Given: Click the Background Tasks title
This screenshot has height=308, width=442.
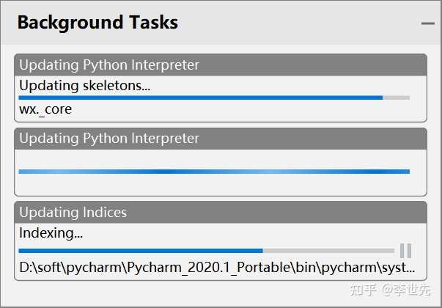Looking at the screenshot, I should pos(97,23).
